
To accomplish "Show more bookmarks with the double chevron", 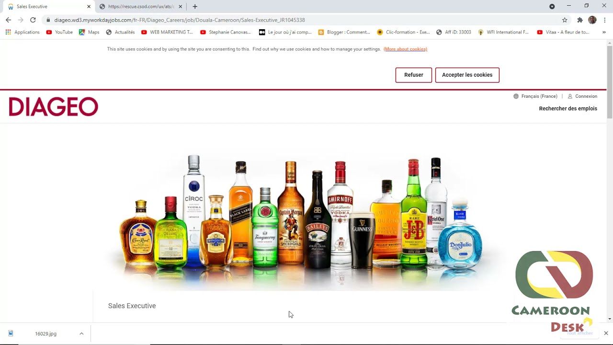I will (604, 32).
